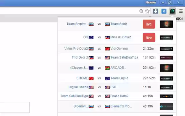
Task: Click Philippines flag beside Mineski.Dota2
Action: [x=107, y=37]
